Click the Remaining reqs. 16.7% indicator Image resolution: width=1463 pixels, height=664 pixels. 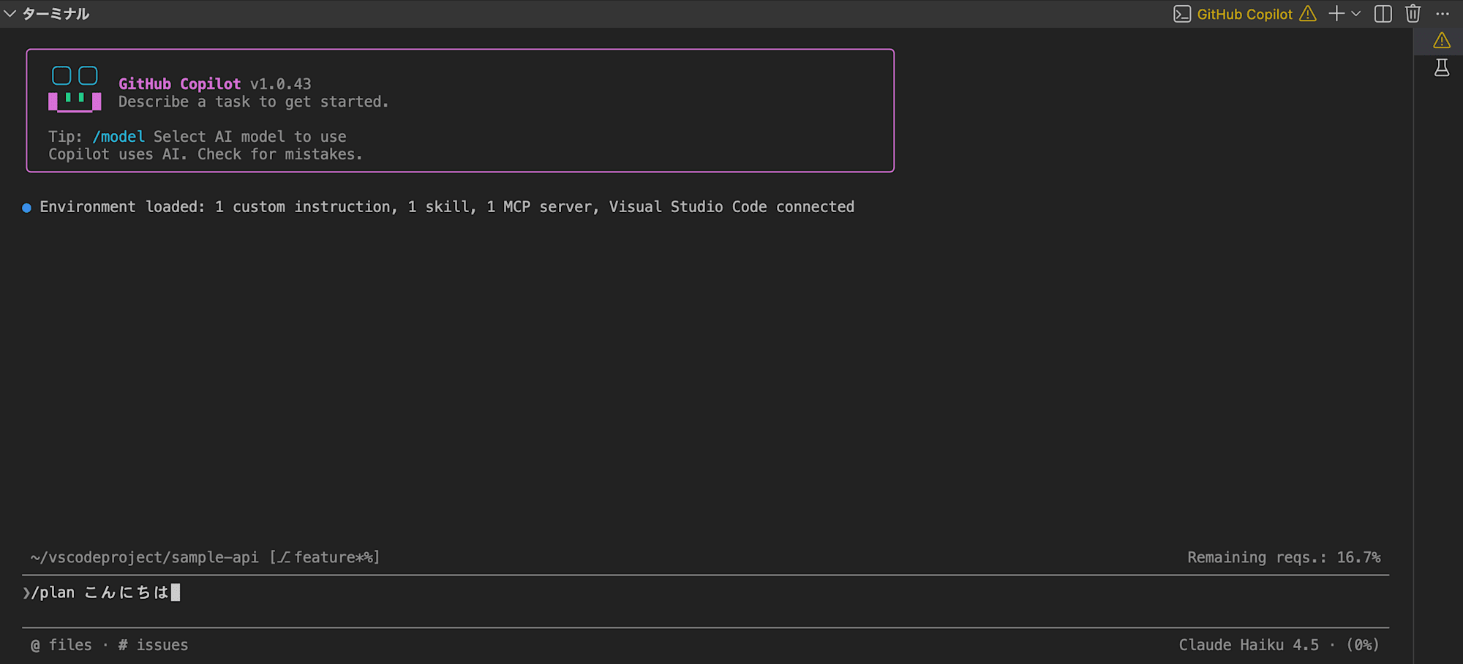(1284, 557)
